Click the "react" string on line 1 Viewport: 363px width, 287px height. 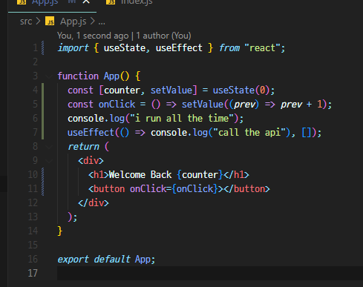262,48
